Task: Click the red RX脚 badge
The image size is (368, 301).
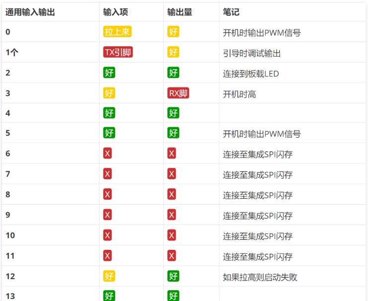Action: coord(178,93)
